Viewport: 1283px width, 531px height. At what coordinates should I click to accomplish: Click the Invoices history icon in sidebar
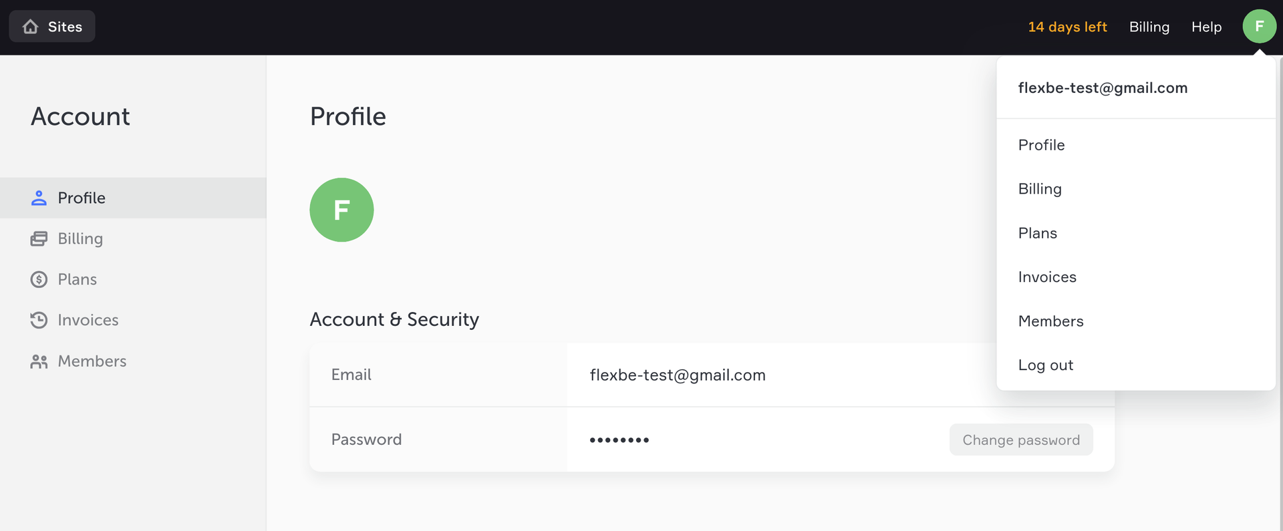tap(39, 320)
